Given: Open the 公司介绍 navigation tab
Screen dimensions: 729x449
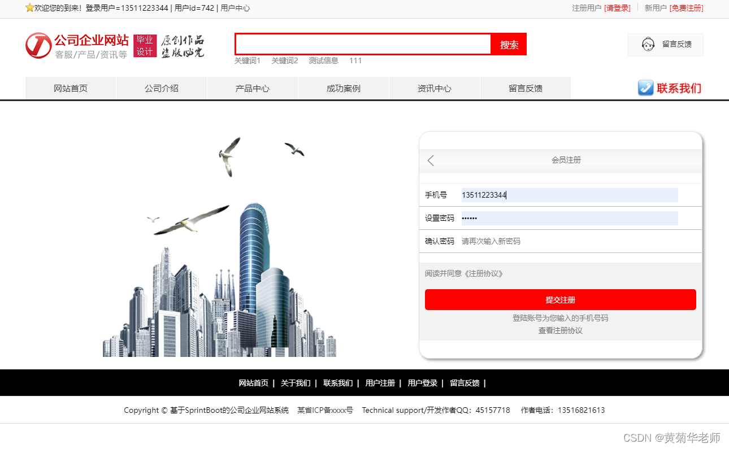Looking at the screenshot, I should (x=162, y=88).
